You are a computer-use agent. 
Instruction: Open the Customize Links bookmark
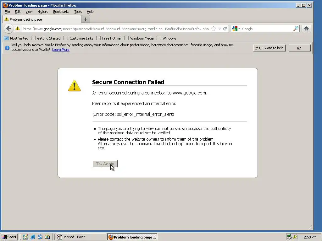click(78, 38)
